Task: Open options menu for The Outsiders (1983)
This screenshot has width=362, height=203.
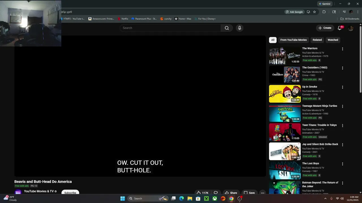Action: click(x=342, y=68)
